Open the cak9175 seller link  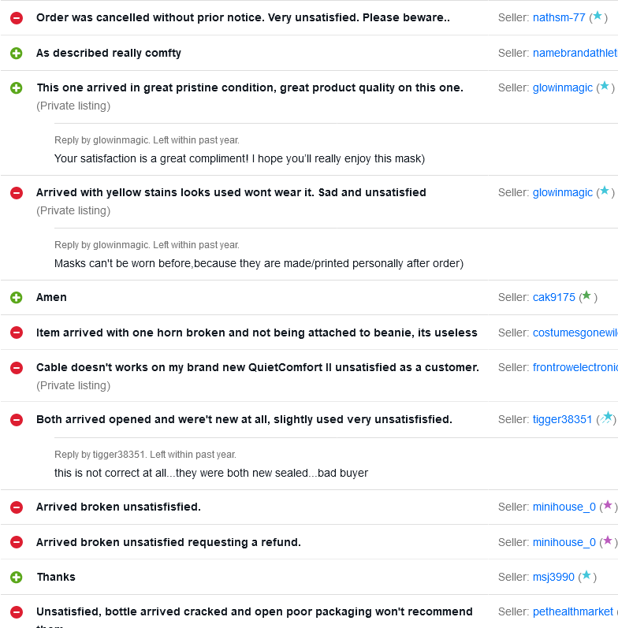tap(554, 297)
